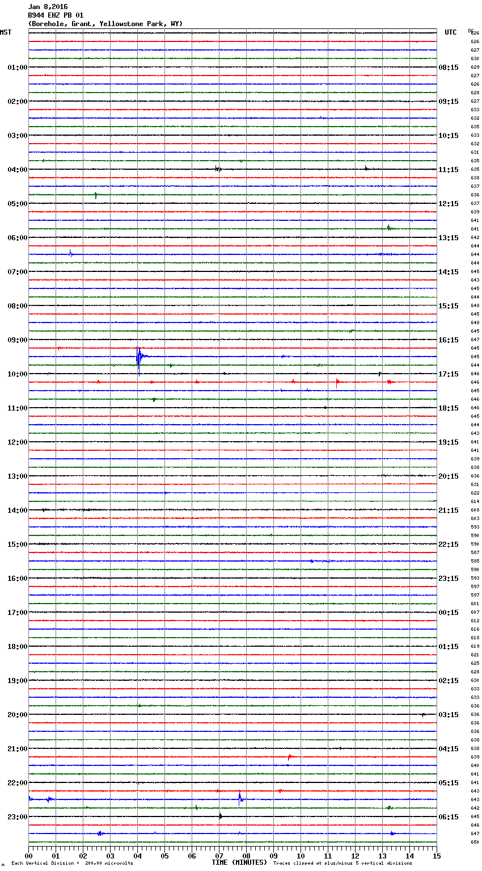Screen dimensions: 482x871
Task: Select the station code "B944 EHZ PB 01"
Action: [56, 15]
